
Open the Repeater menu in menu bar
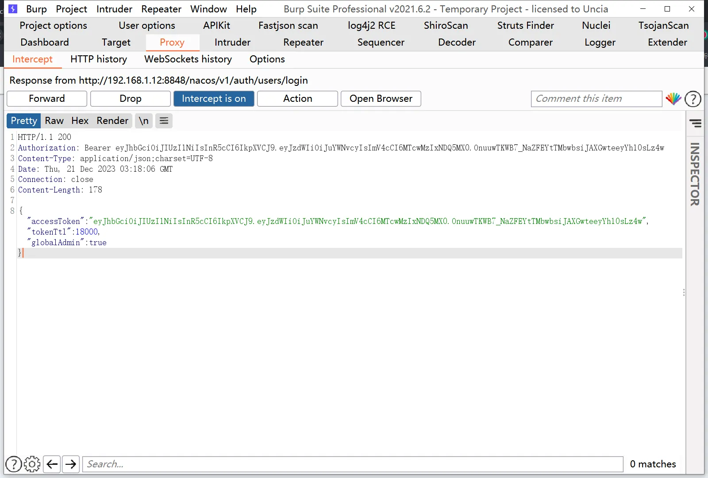pos(161,9)
